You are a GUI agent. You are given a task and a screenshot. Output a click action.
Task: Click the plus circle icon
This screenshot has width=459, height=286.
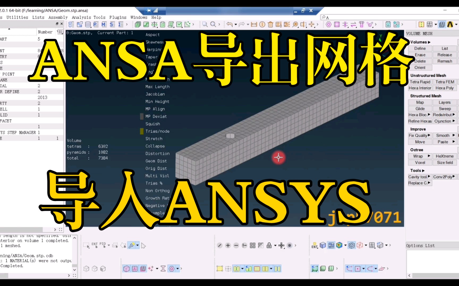(228, 245)
